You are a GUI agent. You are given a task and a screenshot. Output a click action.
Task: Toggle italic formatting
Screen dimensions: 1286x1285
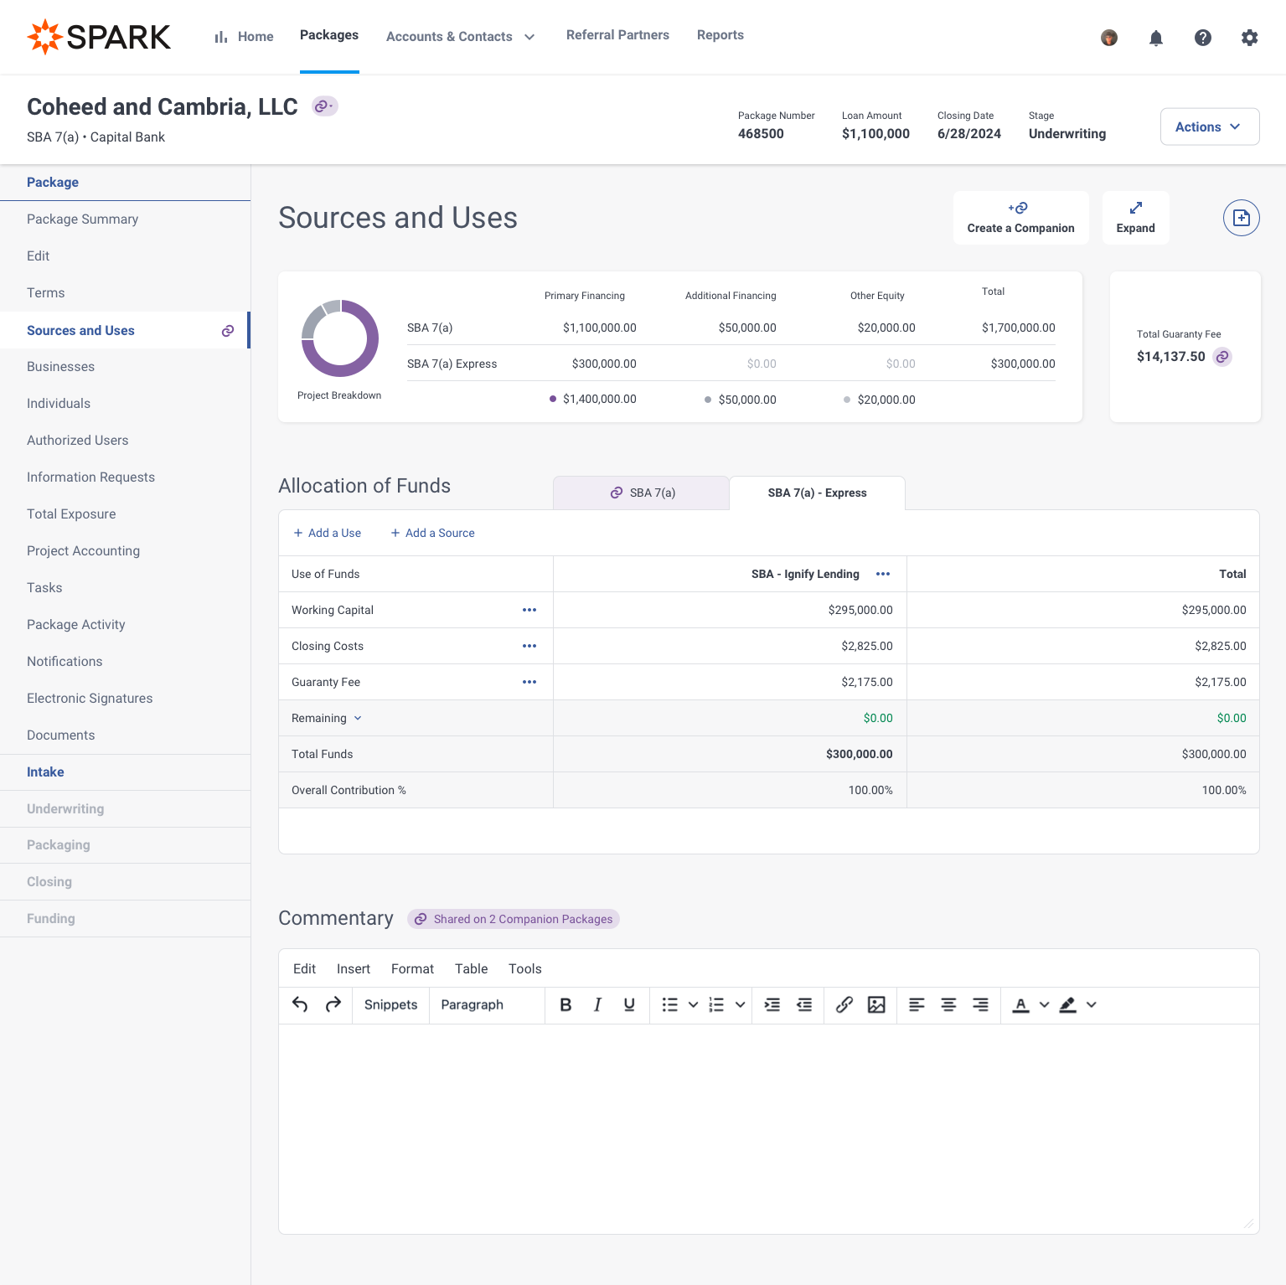point(597,1004)
